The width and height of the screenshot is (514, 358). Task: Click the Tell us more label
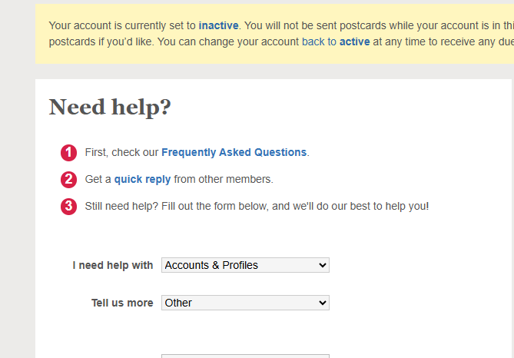click(x=122, y=303)
